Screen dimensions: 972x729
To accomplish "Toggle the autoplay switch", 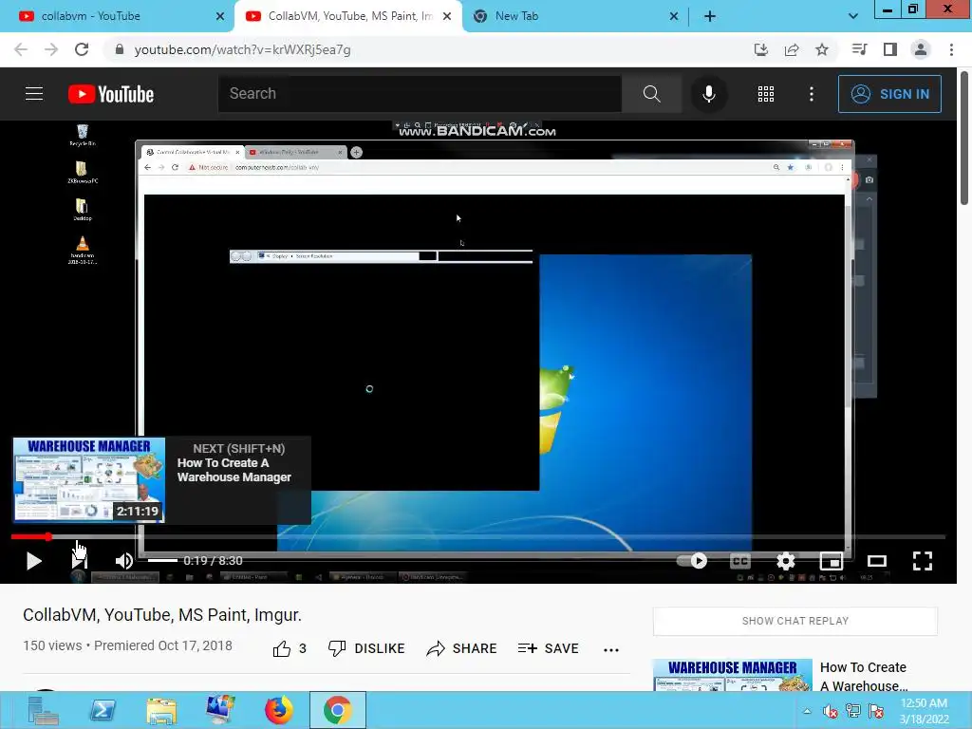I will pos(692,561).
